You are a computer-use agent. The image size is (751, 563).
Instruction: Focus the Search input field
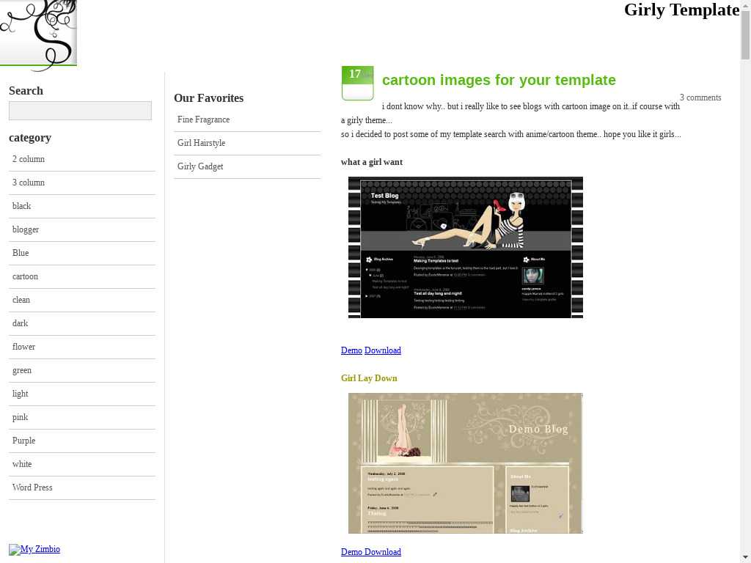pos(80,111)
